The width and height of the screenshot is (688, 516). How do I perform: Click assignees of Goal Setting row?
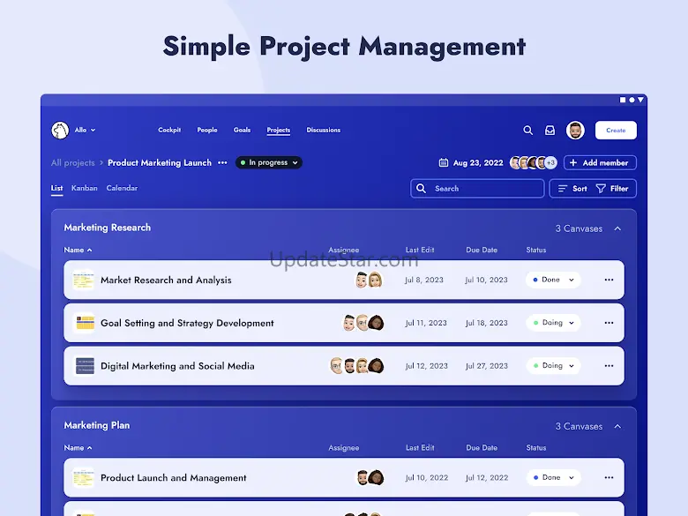pos(363,323)
